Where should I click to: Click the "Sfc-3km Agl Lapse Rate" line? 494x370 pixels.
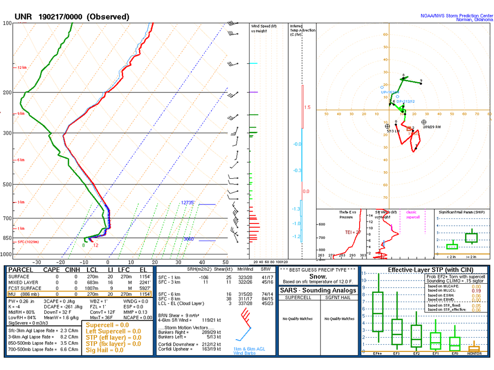(x=43, y=330)
